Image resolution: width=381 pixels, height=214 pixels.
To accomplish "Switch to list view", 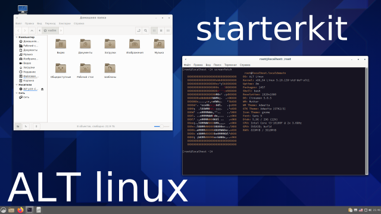I will pos(161,30).
